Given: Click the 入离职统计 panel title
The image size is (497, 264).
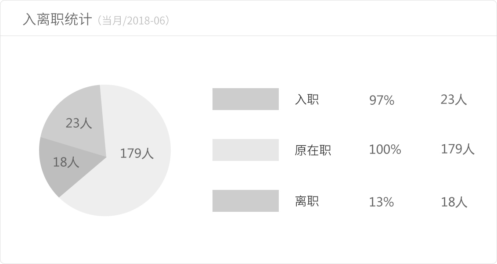Looking at the screenshot, I should 58,20.
